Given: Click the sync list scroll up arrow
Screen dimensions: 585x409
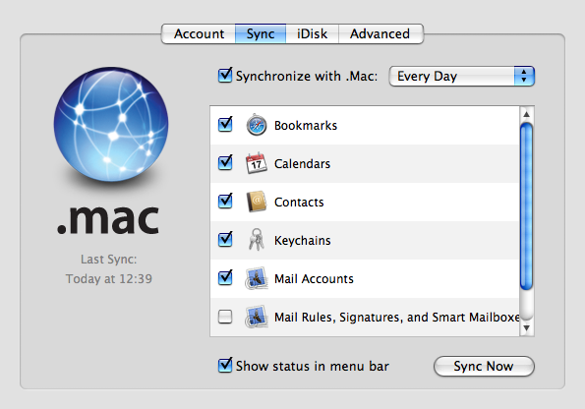Looking at the screenshot, I should point(526,114).
